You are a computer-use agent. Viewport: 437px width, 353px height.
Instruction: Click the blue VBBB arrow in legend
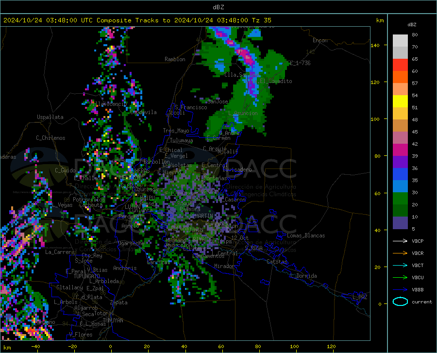pos(400,290)
